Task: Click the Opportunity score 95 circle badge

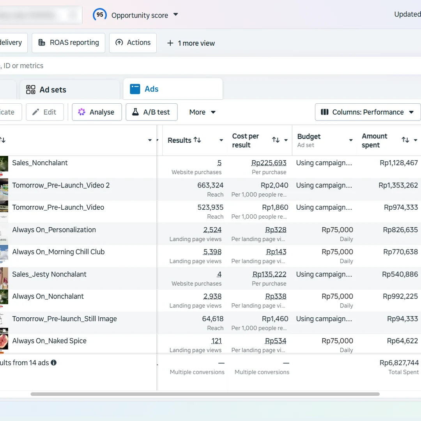Action: (x=100, y=15)
